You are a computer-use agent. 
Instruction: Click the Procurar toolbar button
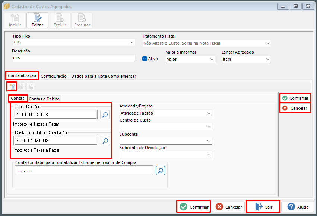coord(82,20)
